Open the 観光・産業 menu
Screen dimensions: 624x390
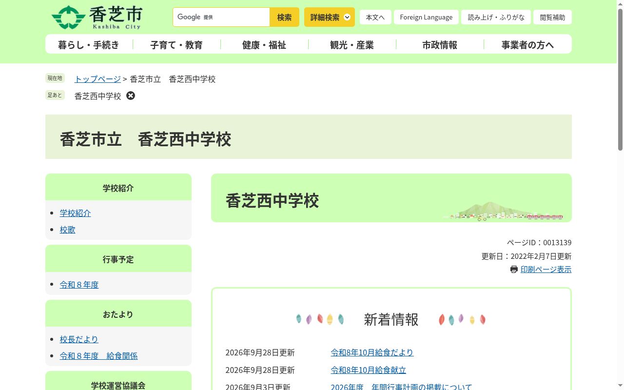pyautogui.click(x=352, y=45)
